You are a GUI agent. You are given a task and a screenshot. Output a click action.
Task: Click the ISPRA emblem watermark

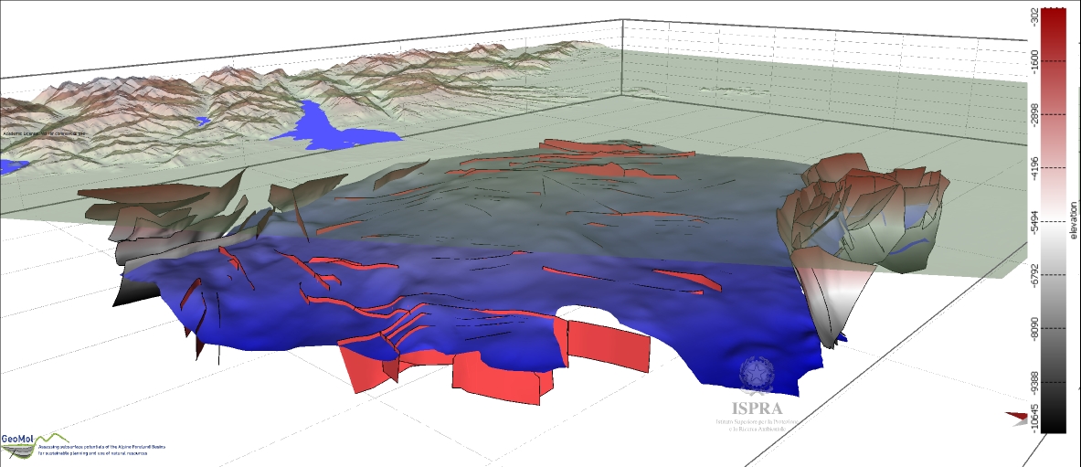pos(757,375)
